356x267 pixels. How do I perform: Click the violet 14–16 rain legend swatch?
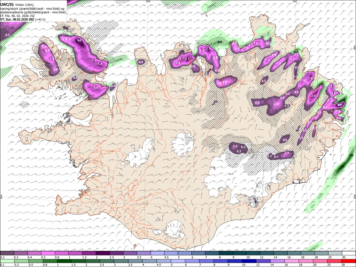(278, 261)
